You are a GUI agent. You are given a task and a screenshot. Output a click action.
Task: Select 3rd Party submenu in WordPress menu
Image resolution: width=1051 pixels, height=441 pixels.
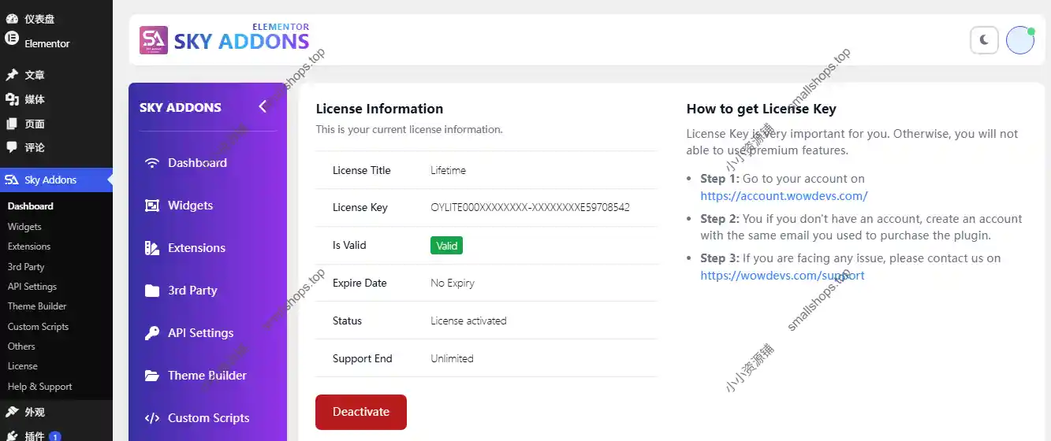click(26, 267)
